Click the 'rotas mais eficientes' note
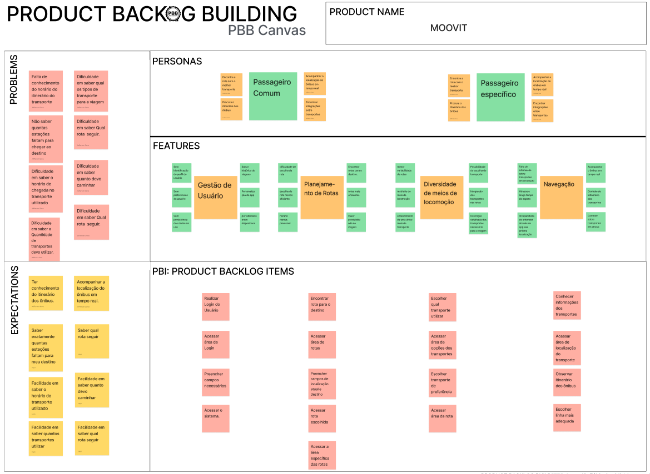Image resolution: width=650 pixels, height=474 pixels. 356,198
